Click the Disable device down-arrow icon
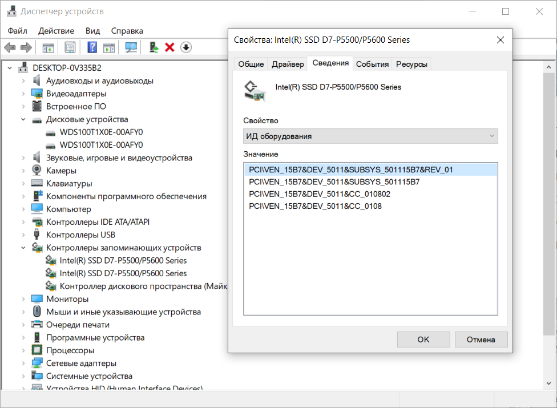557x408 pixels. pyautogui.click(x=186, y=47)
